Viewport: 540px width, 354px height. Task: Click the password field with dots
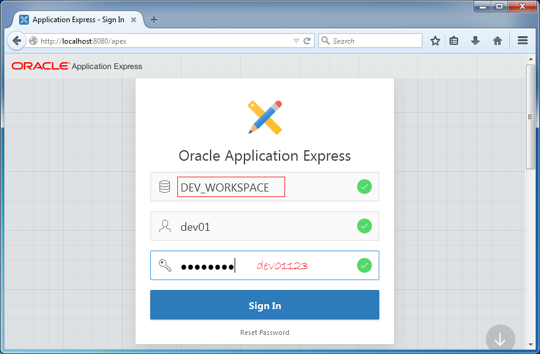(x=265, y=265)
